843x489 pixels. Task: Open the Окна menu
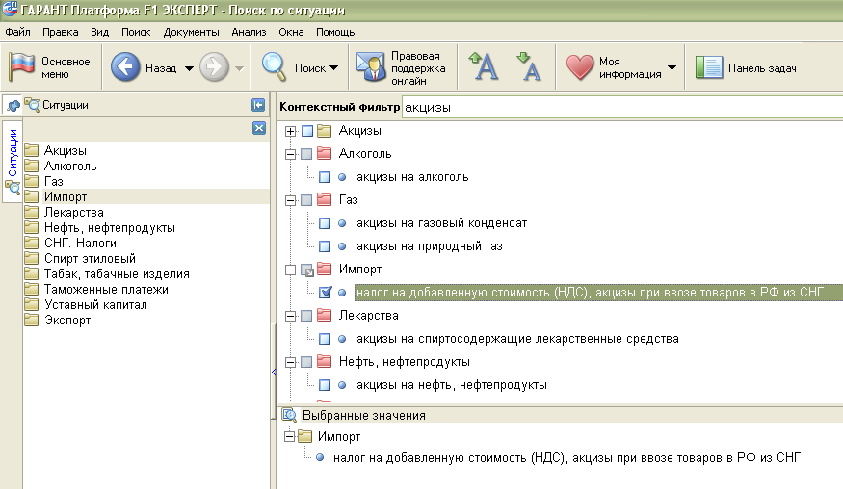291,32
